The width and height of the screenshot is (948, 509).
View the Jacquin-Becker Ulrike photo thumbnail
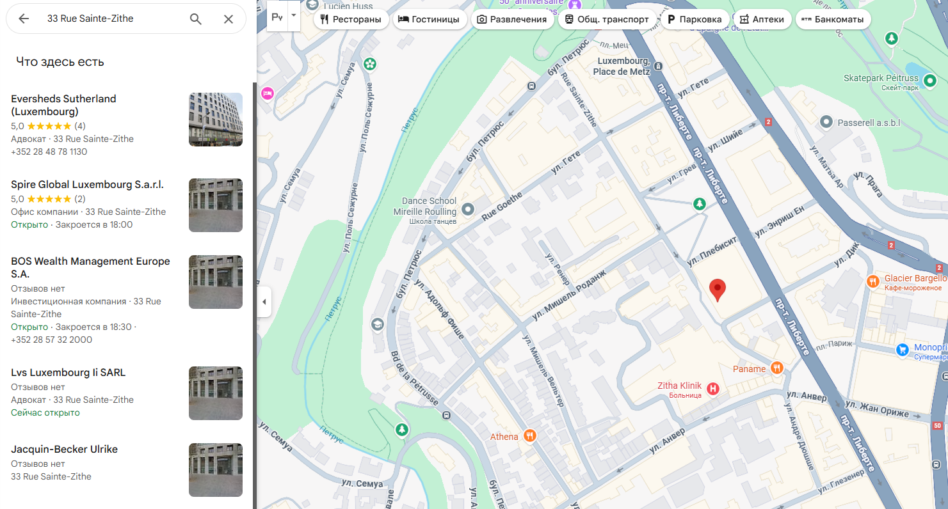tap(216, 470)
